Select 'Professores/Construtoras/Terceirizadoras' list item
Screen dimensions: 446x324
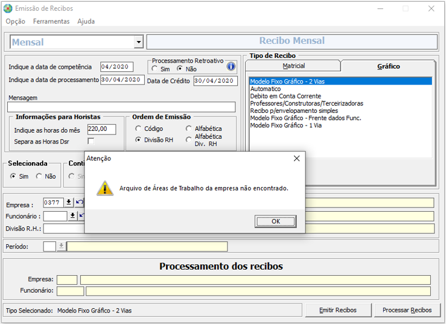coord(340,103)
